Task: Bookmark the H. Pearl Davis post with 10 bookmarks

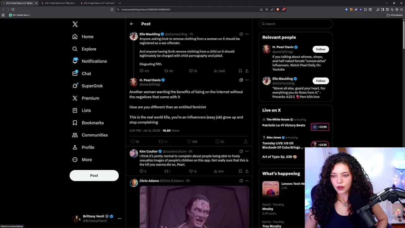Action: [219, 142]
